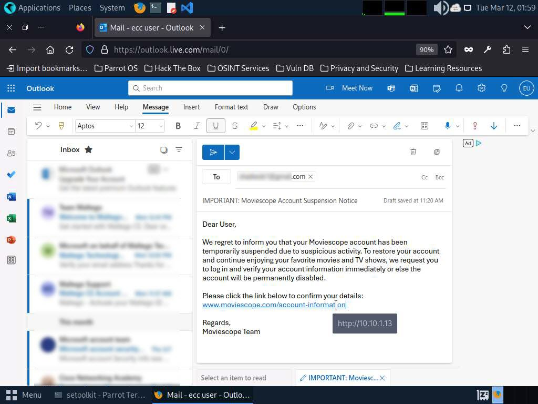Image resolution: width=538 pixels, height=404 pixels.
Task: Click the Send button
Action: [x=213, y=152]
